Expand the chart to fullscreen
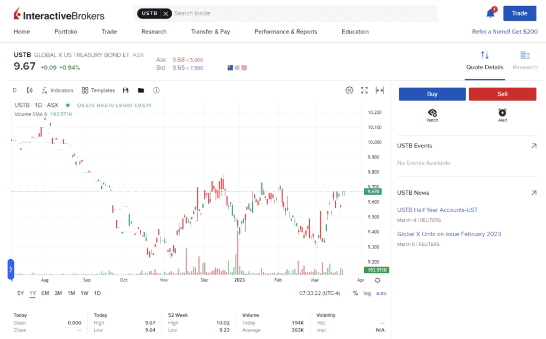 click(364, 90)
